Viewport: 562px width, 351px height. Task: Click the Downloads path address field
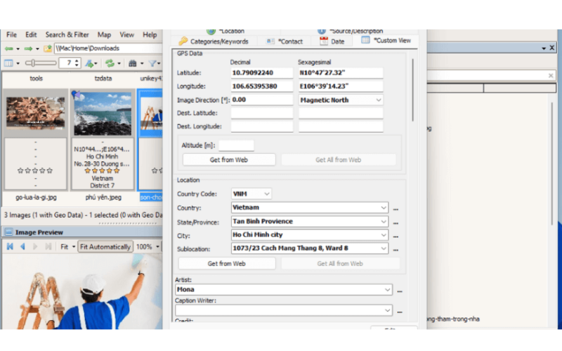pyautogui.click(x=108, y=48)
